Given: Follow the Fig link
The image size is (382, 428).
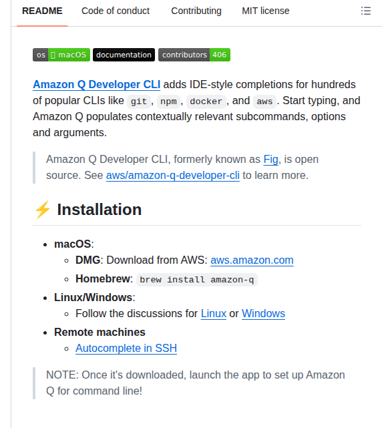Looking at the screenshot, I should [x=270, y=160].
